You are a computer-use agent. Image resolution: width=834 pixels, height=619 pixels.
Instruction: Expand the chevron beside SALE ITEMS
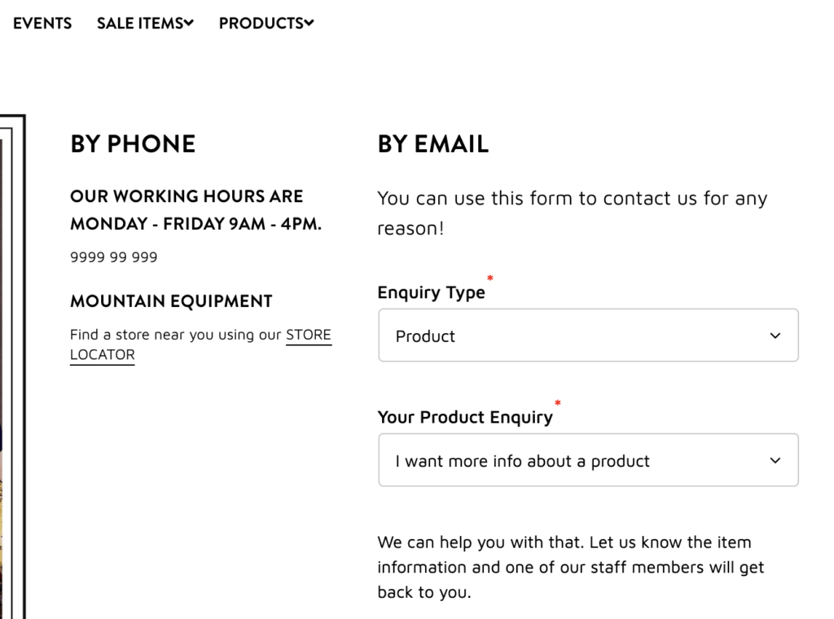(x=189, y=23)
